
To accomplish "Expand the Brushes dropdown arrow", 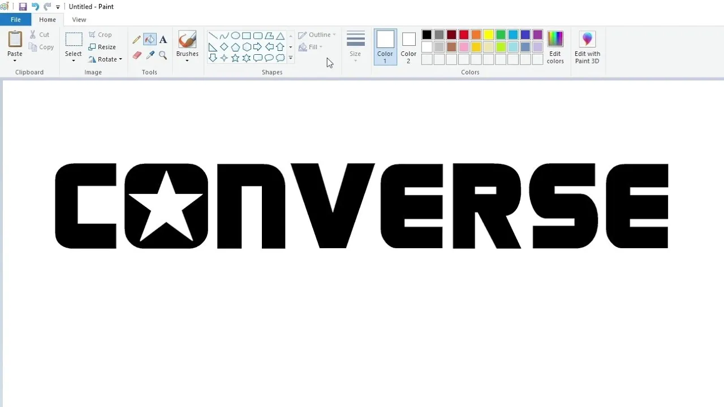I will click(187, 61).
